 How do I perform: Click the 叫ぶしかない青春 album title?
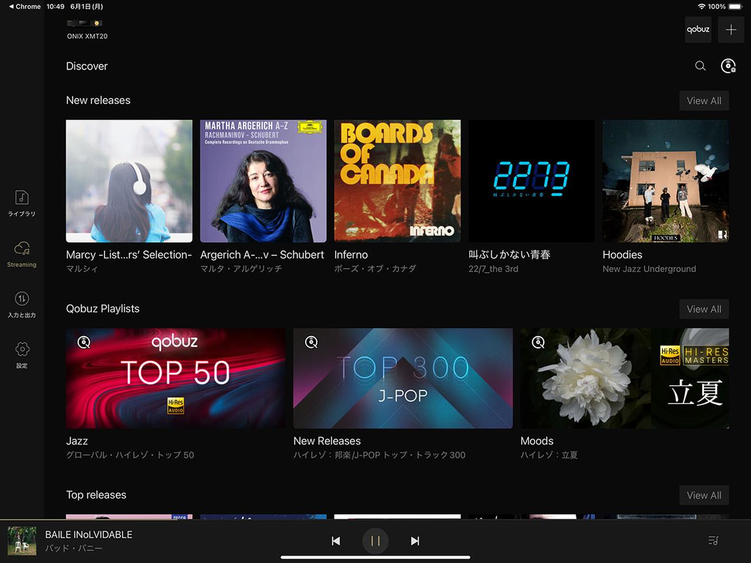click(509, 255)
